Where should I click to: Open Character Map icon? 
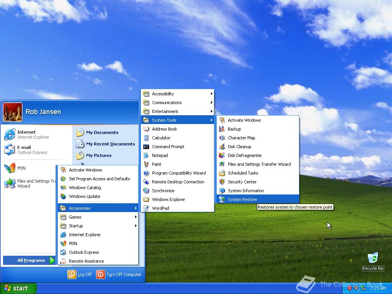(x=222, y=138)
